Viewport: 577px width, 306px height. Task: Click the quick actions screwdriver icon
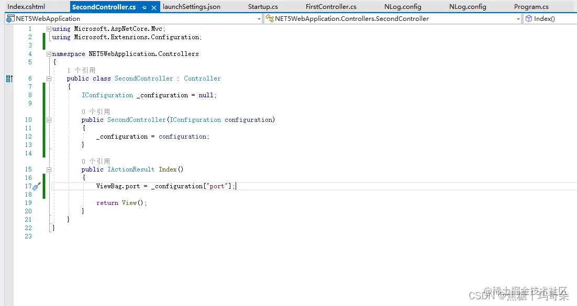[x=37, y=186]
